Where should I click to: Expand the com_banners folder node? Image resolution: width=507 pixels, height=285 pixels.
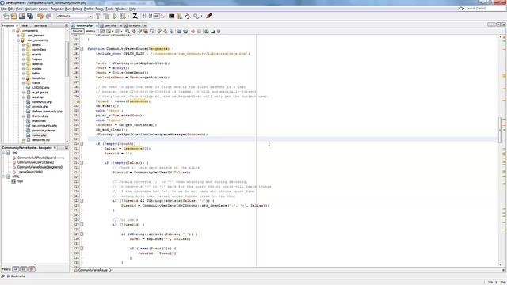18,36
